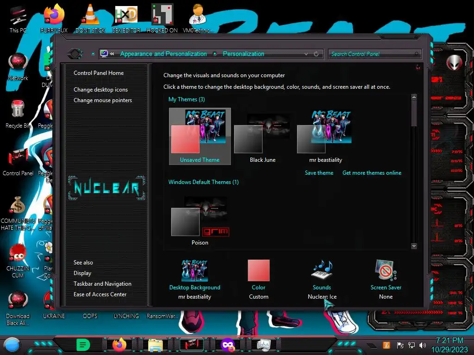Click the volume speaker tray icon
The image size is (474, 355).
tap(423, 345)
